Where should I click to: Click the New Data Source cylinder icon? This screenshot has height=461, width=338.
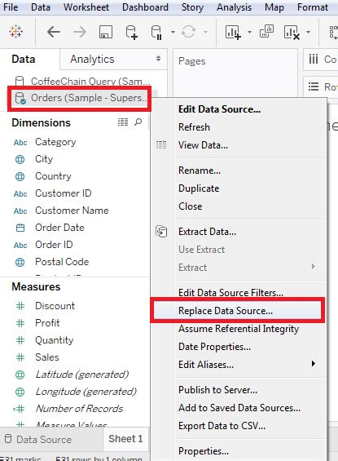[x=131, y=32]
